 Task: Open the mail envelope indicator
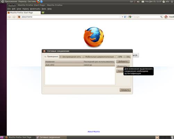click(x=143, y=2)
